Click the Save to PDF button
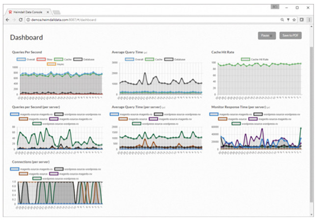This screenshot has width=319, height=222. click(290, 35)
